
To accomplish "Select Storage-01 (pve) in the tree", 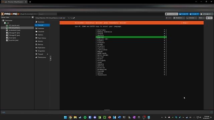I will click(14, 33).
